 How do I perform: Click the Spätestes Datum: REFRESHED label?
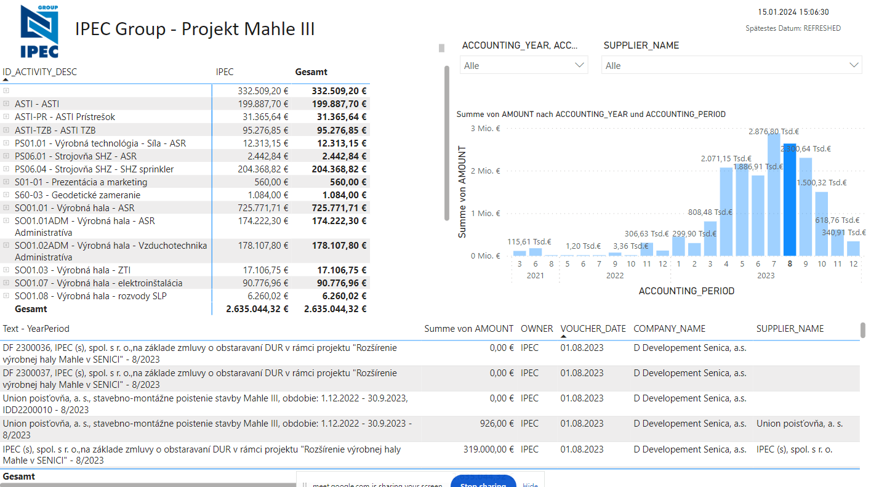coord(793,28)
